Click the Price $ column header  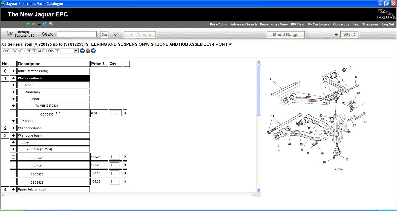coord(99,64)
